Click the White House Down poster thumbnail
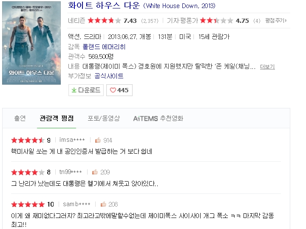 pos(31,43)
